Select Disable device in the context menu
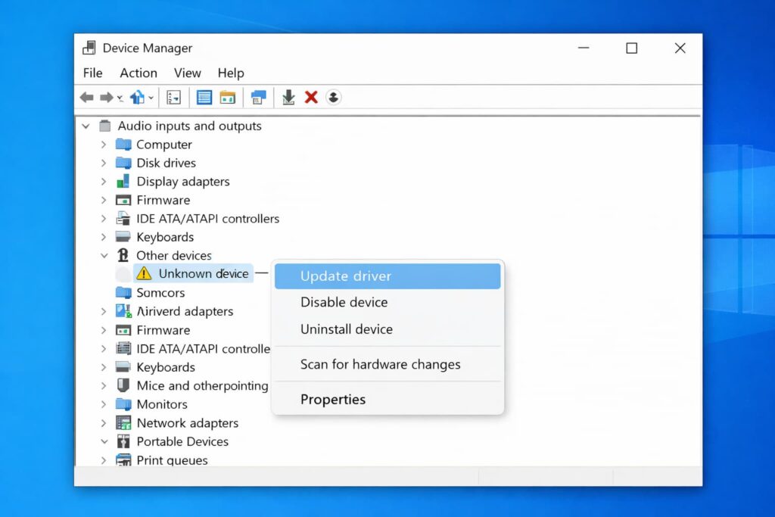Screen dimensions: 775x517 point(344,302)
